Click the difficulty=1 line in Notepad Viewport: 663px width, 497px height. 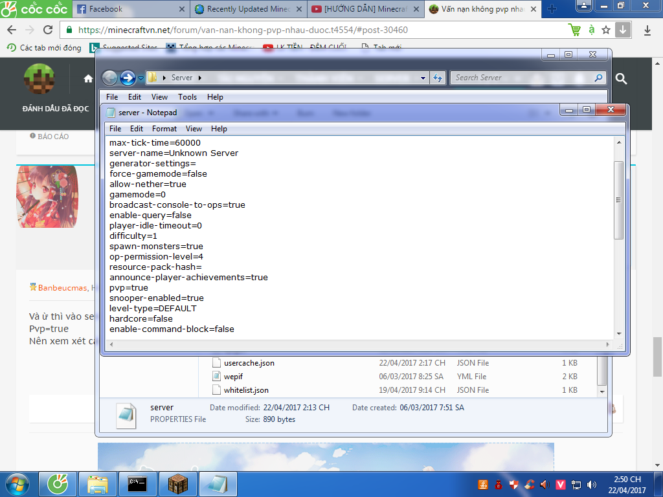(133, 236)
